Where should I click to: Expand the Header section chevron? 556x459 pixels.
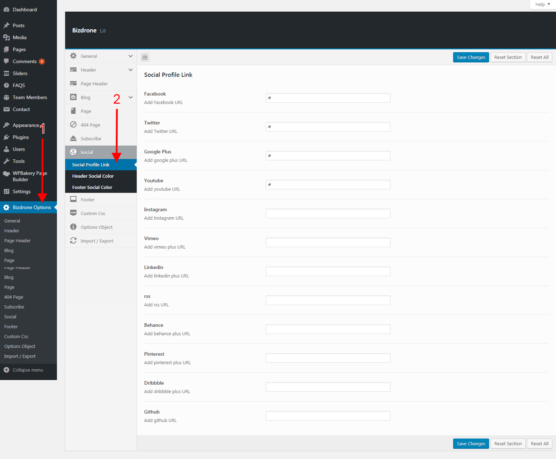click(131, 70)
